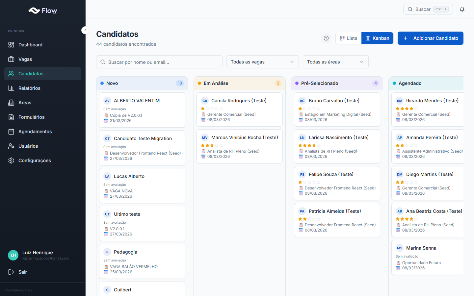This screenshot has height=296, width=474.
Task: Open the Todas as vagas dropdown
Action: [262, 62]
